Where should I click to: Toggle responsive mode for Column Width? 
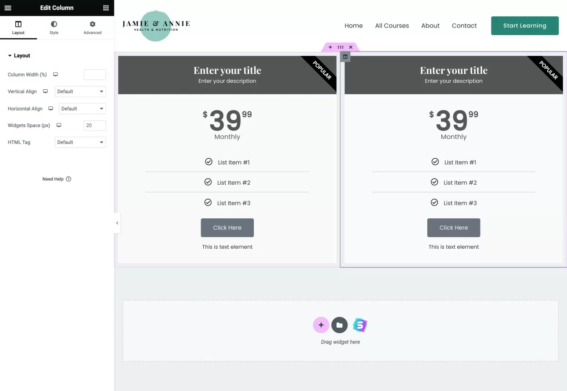(x=56, y=74)
